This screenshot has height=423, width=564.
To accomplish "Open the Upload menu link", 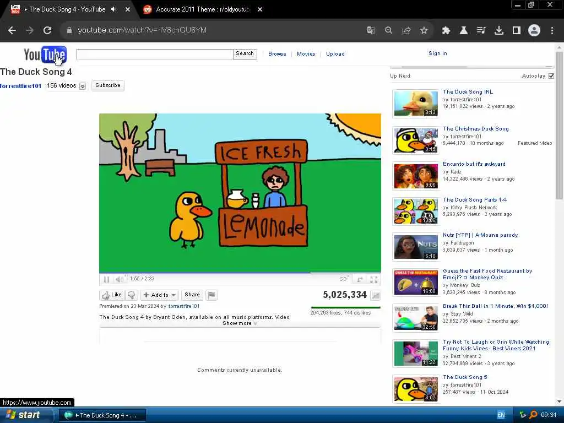I will coord(335,54).
